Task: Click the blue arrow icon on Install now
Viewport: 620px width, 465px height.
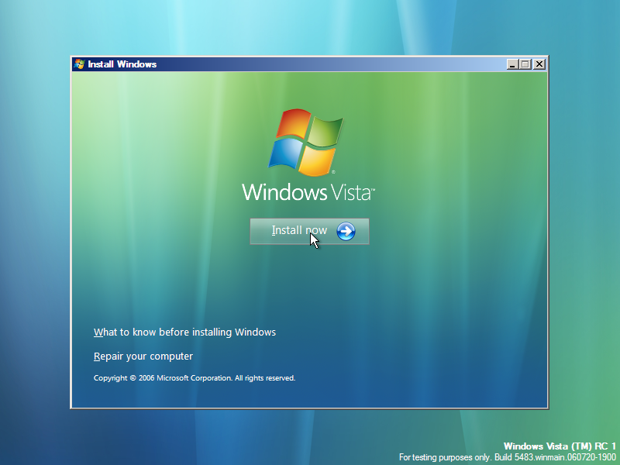Action: (346, 231)
